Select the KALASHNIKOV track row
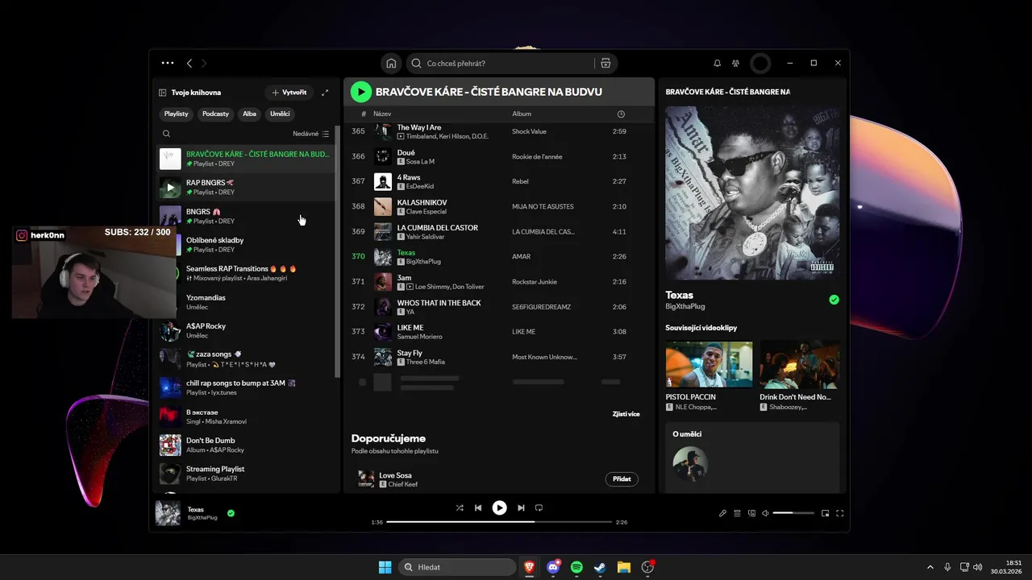 point(499,206)
